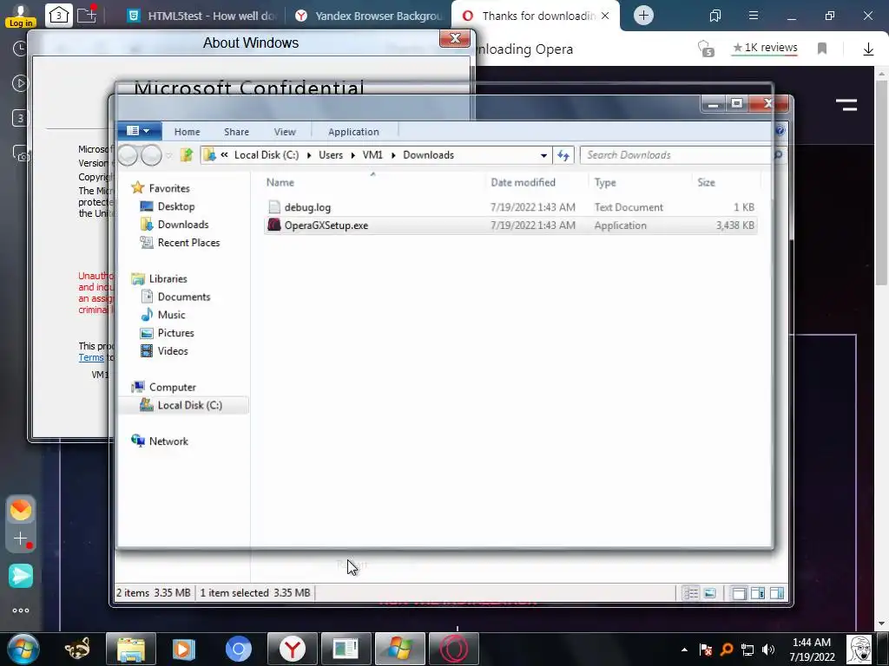This screenshot has height=666, width=889.
Task: Sort files by Type column
Action: 640,182
